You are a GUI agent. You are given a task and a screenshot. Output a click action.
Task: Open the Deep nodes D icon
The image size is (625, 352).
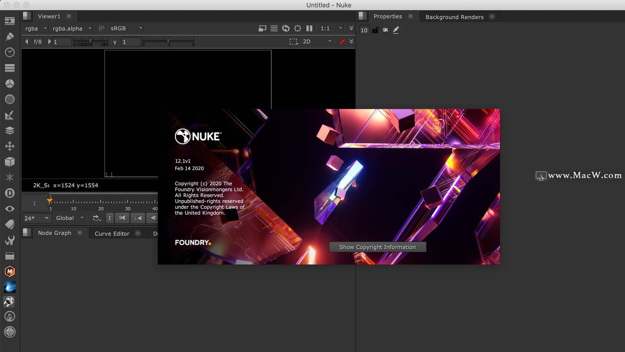(x=10, y=193)
